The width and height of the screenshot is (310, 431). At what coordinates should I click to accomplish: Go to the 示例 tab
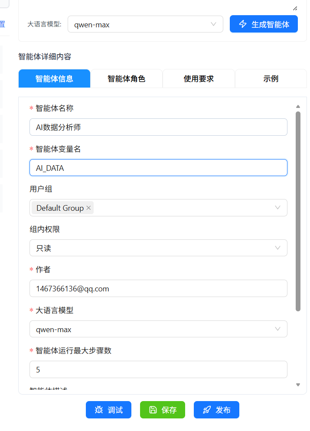tap(271, 78)
